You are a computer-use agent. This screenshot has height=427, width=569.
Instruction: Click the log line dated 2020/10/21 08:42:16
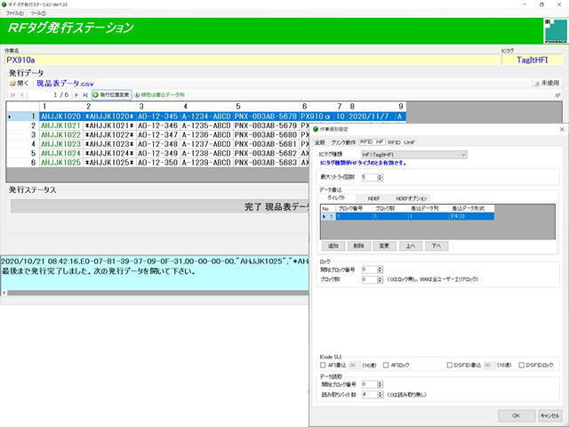tap(155, 262)
